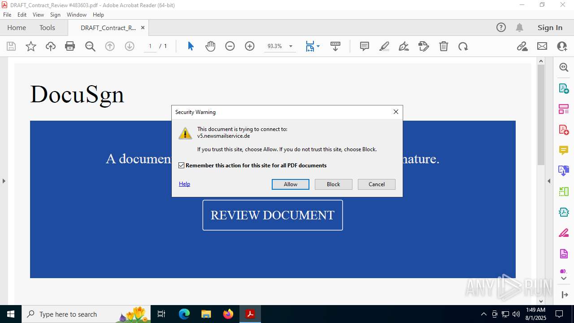Open the sign document pen tool
Screen dimensions: 574x323
coord(404,46)
